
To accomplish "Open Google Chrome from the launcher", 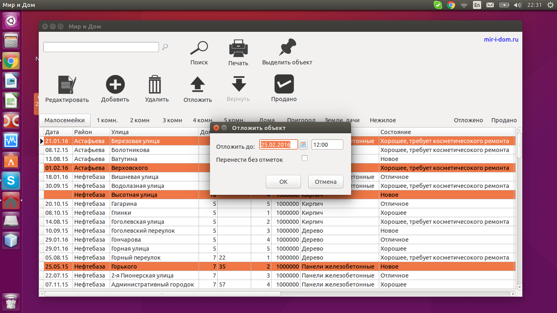I will pos(11,62).
